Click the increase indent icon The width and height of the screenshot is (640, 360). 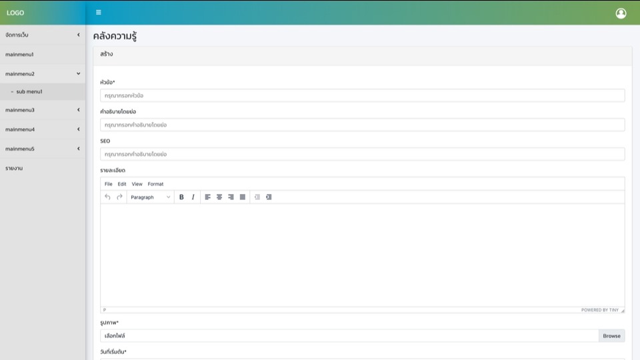(269, 197)
